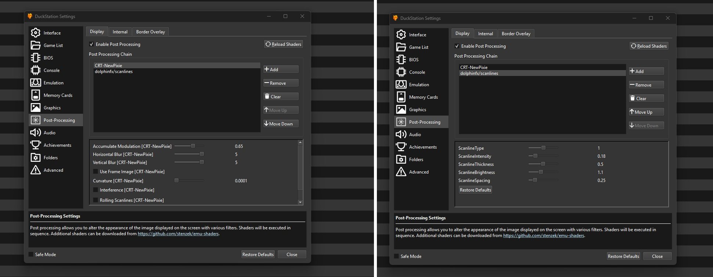Screen dimensions: 713x277
Task: Check Safe Mode in right window
Action: (x=396, y=256)
